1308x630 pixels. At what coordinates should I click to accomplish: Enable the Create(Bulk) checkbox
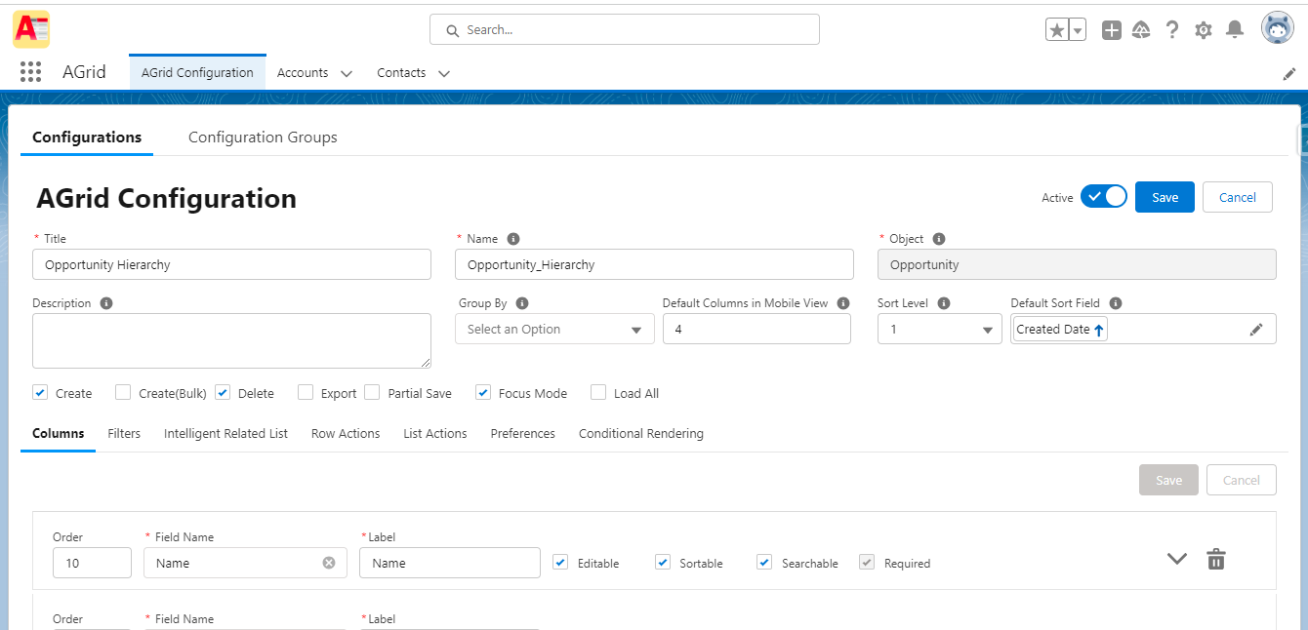(x=123, y=392)
